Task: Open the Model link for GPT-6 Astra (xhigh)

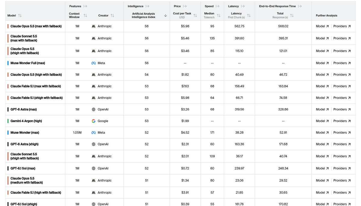Action: (x=322, y=144)
